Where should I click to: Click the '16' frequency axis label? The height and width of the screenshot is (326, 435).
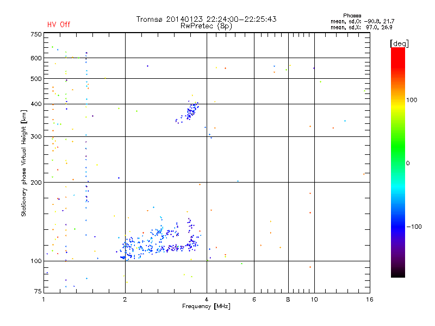[370, 299]
